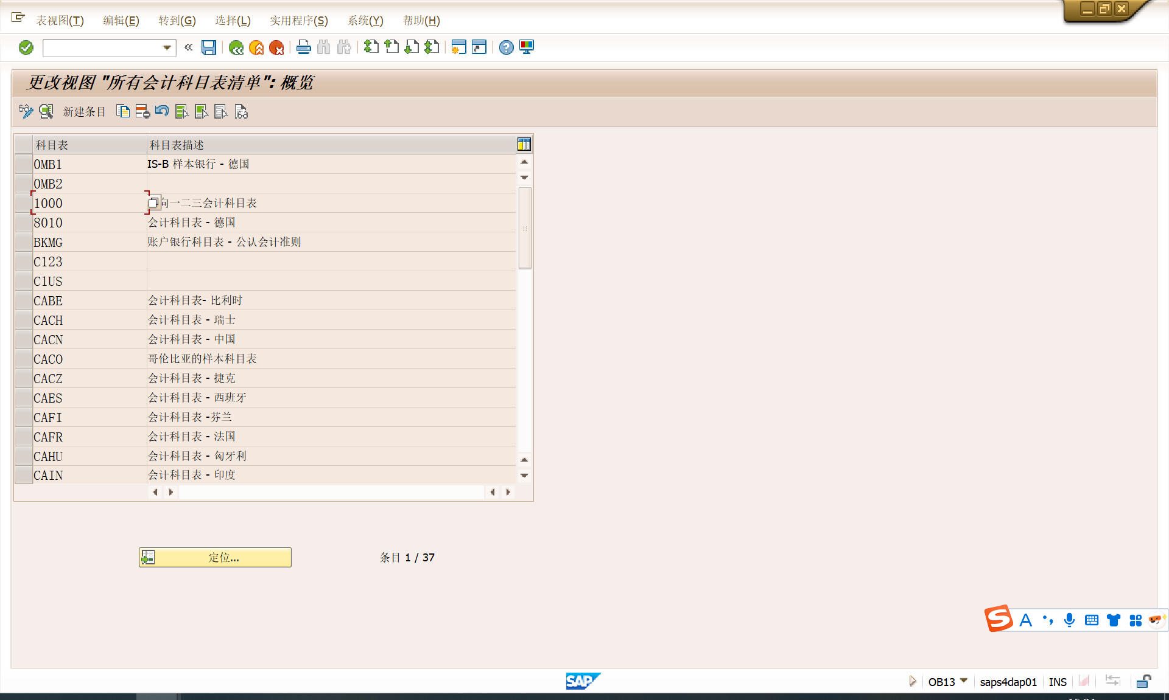Click the Print icon in toolbar
This screenshot has width=1169, height=700.
pyautogui.click(x=303, y=47)
